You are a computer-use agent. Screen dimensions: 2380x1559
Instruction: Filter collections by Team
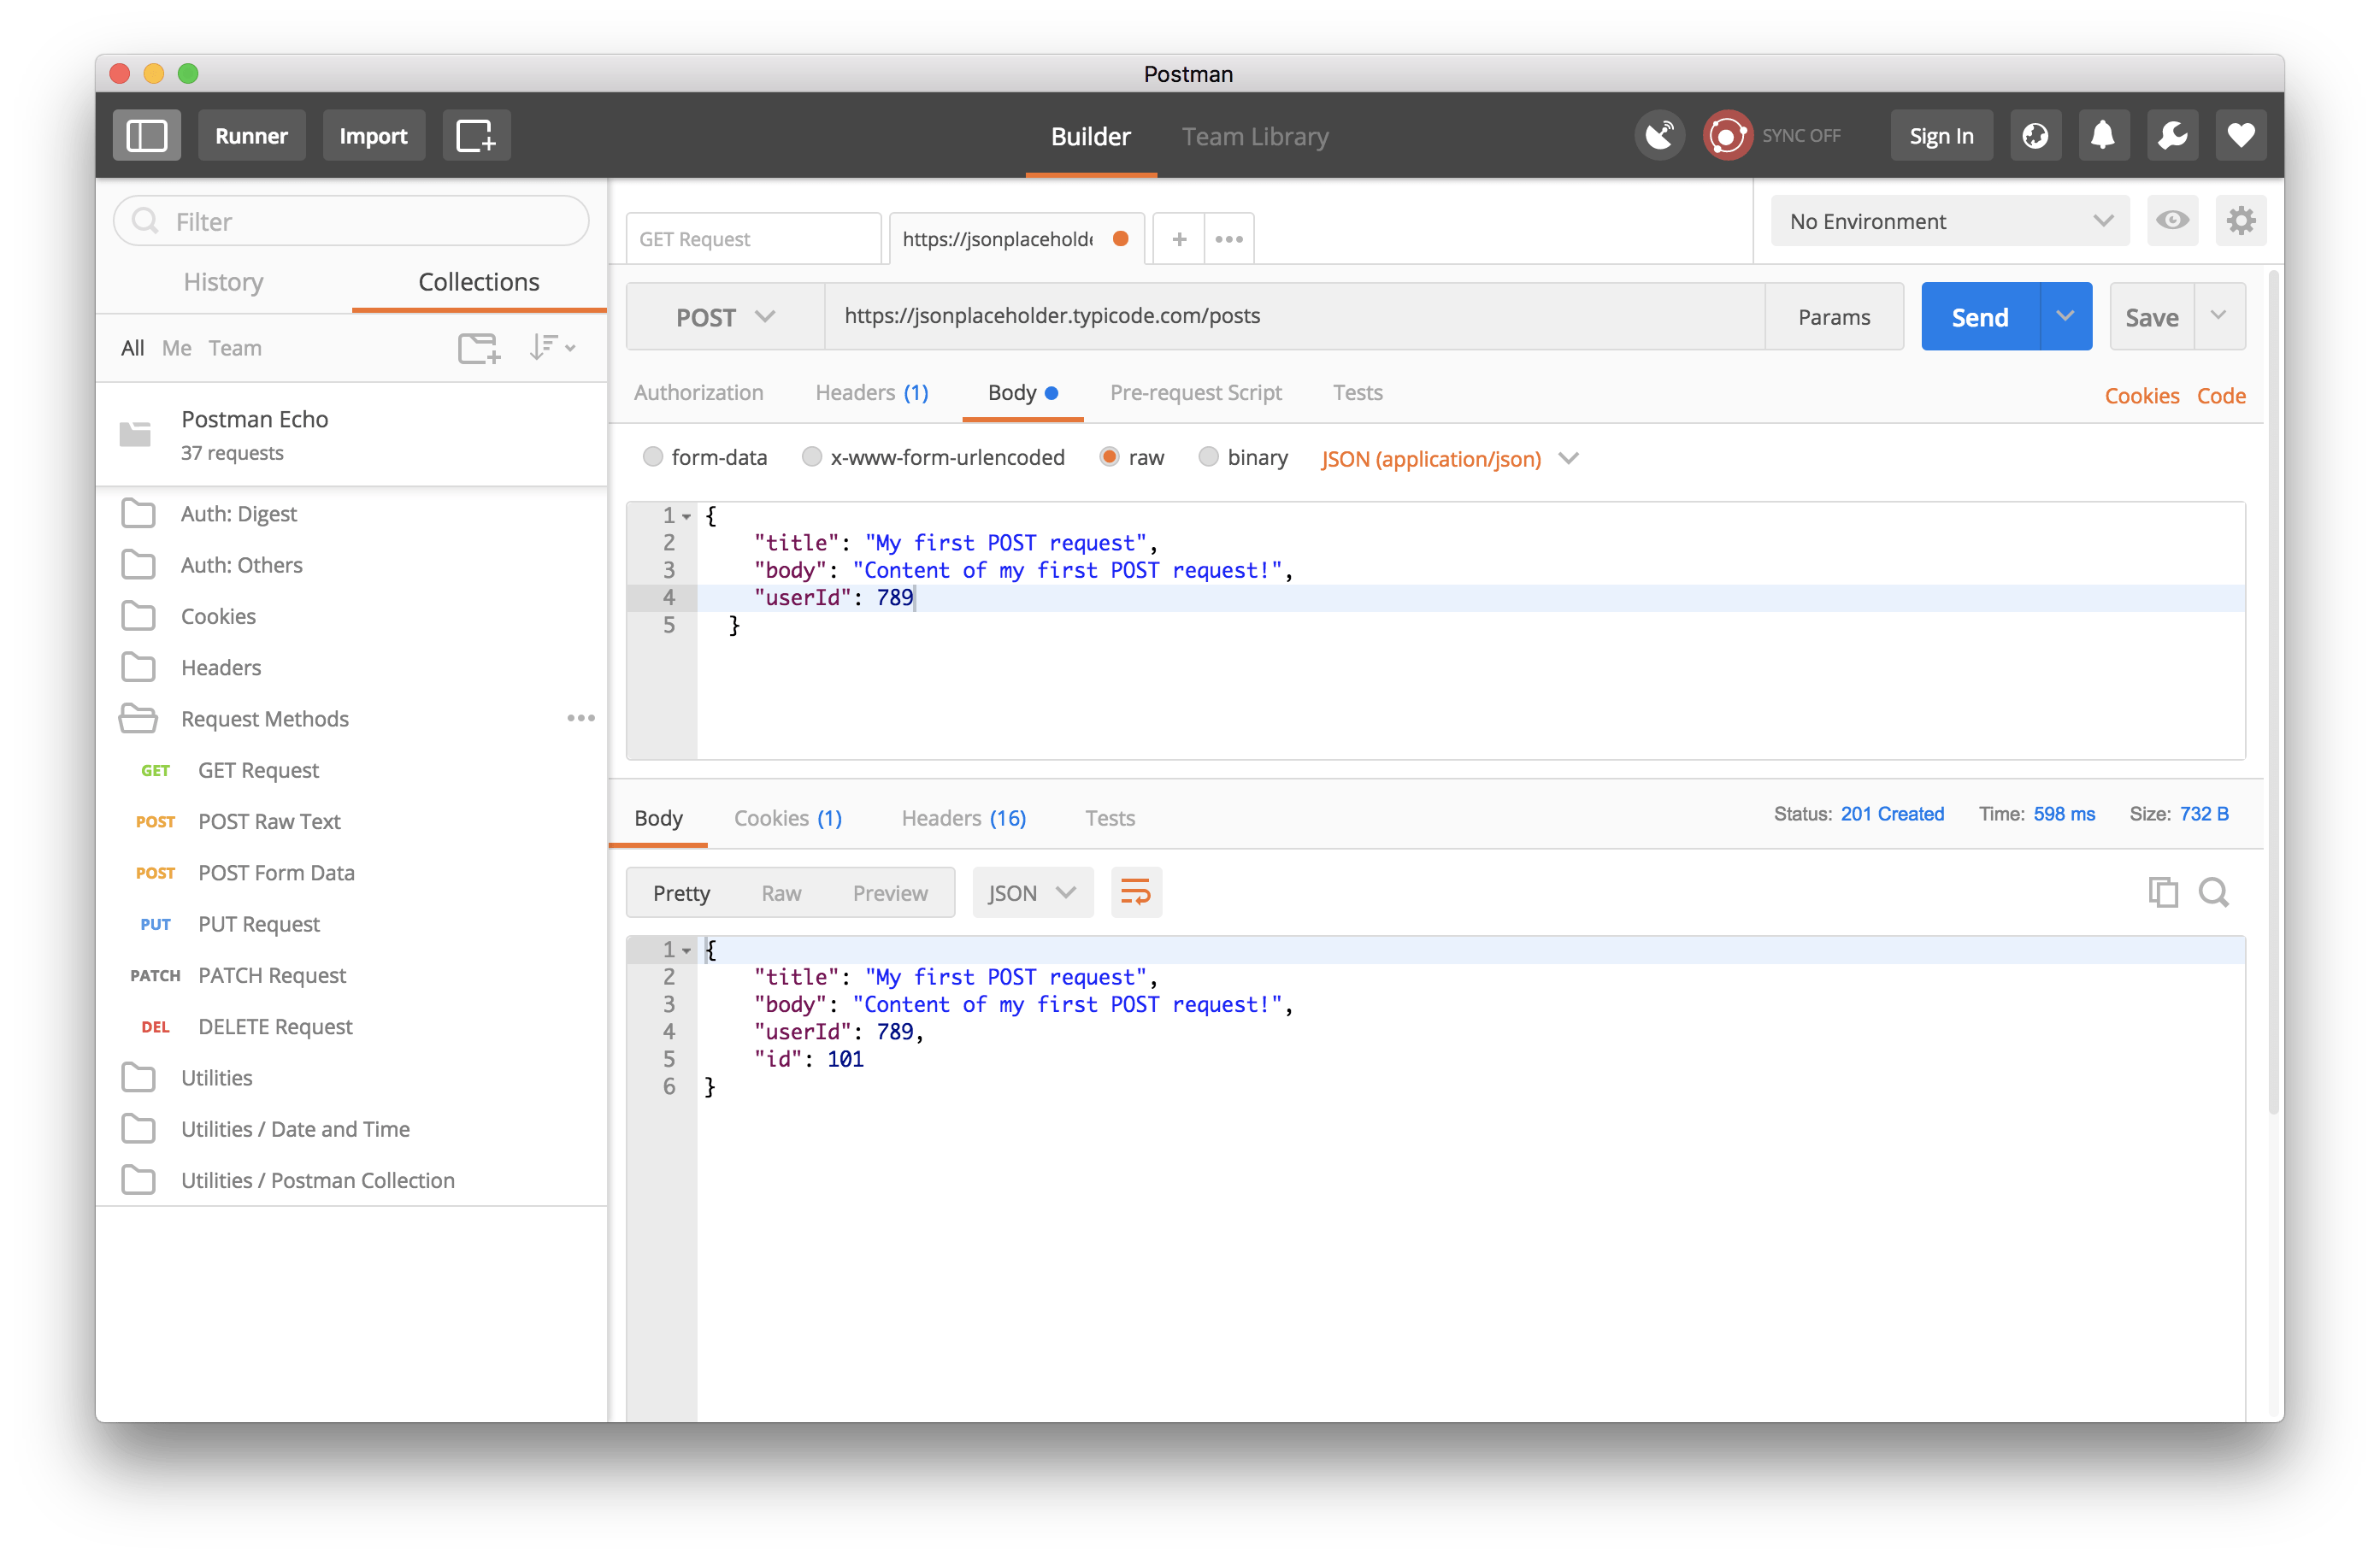pyautogui.click(x=235, y=348)
